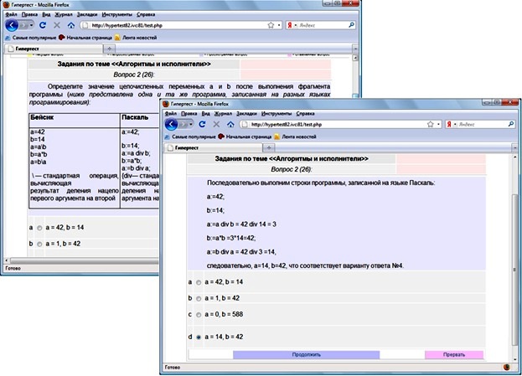Image resolution: width=522 pixels, height=376 pixels.
Task: Select answer c: a = 0, b = 588
Action: [199, 315]
